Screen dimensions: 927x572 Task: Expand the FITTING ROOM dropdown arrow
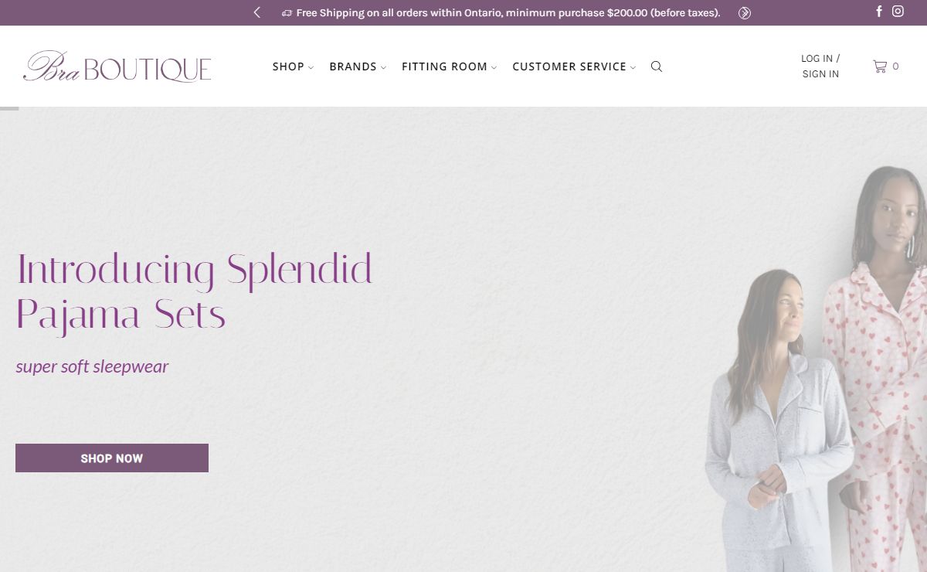(494, 67)
